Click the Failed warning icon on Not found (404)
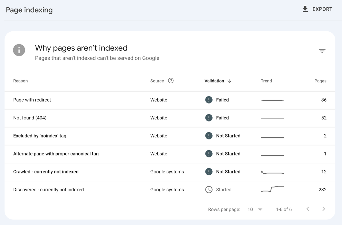Image resolution: width=342 pixels, height=225 pixels. (209, 118)
